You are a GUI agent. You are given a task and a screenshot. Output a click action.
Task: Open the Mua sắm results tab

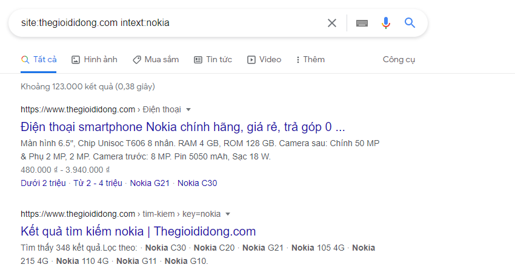click(156, 59)
